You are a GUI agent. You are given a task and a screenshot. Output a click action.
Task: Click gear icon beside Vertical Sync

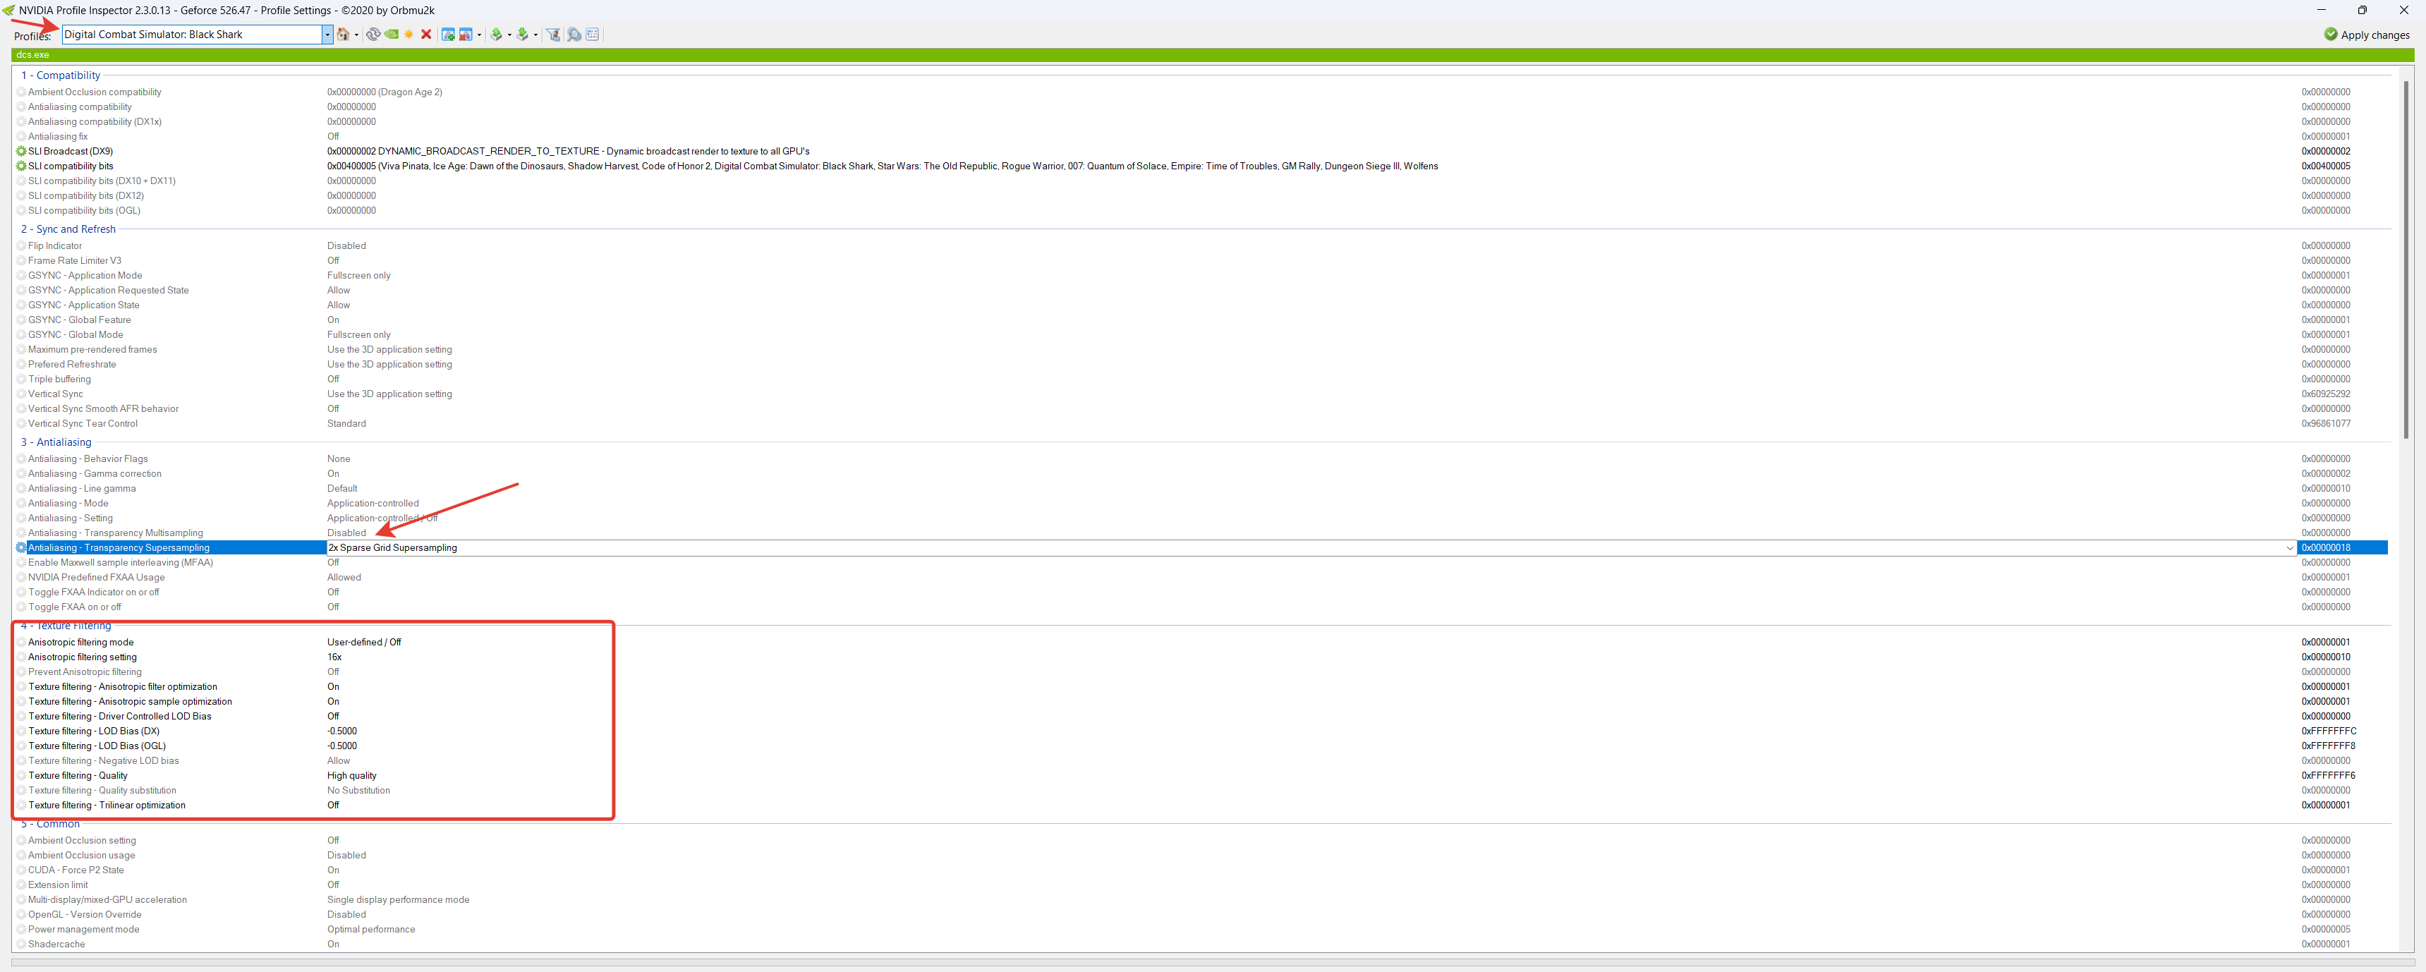pos(20,394)
